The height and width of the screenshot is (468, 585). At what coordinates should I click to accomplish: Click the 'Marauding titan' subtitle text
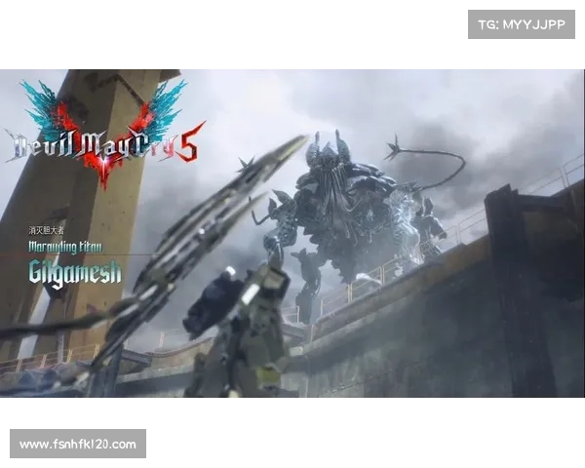[x=65, y=247]
